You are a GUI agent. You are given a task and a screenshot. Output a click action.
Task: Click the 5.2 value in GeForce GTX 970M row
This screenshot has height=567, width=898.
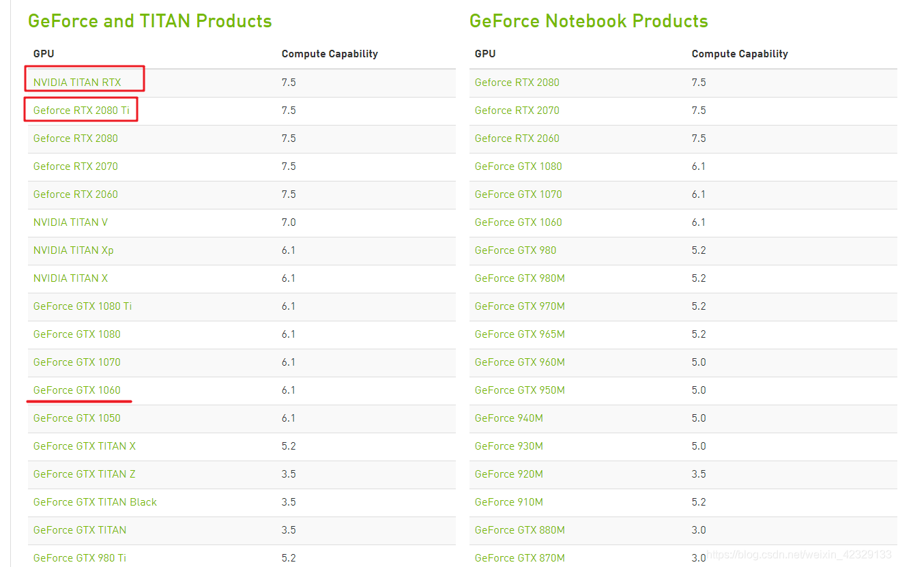pyautogui.click(x=699, y=306)
